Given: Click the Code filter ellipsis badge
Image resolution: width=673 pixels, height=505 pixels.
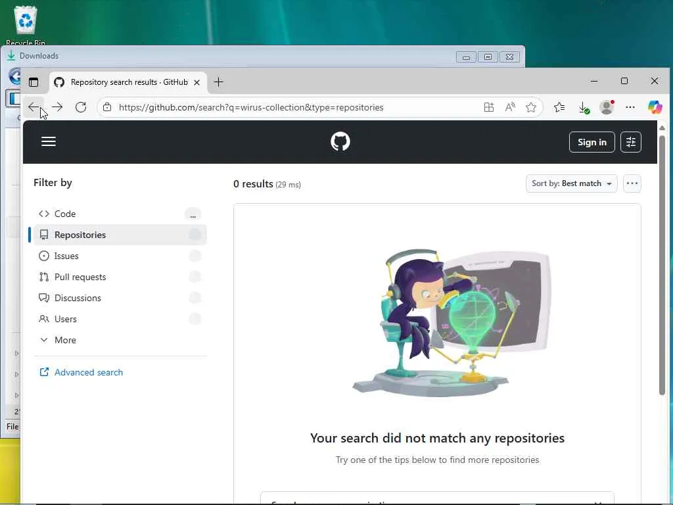Looking at the screenshot, I should pos(193,214).
